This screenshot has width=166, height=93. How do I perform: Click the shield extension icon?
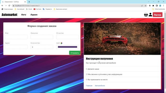pos(150,6)
